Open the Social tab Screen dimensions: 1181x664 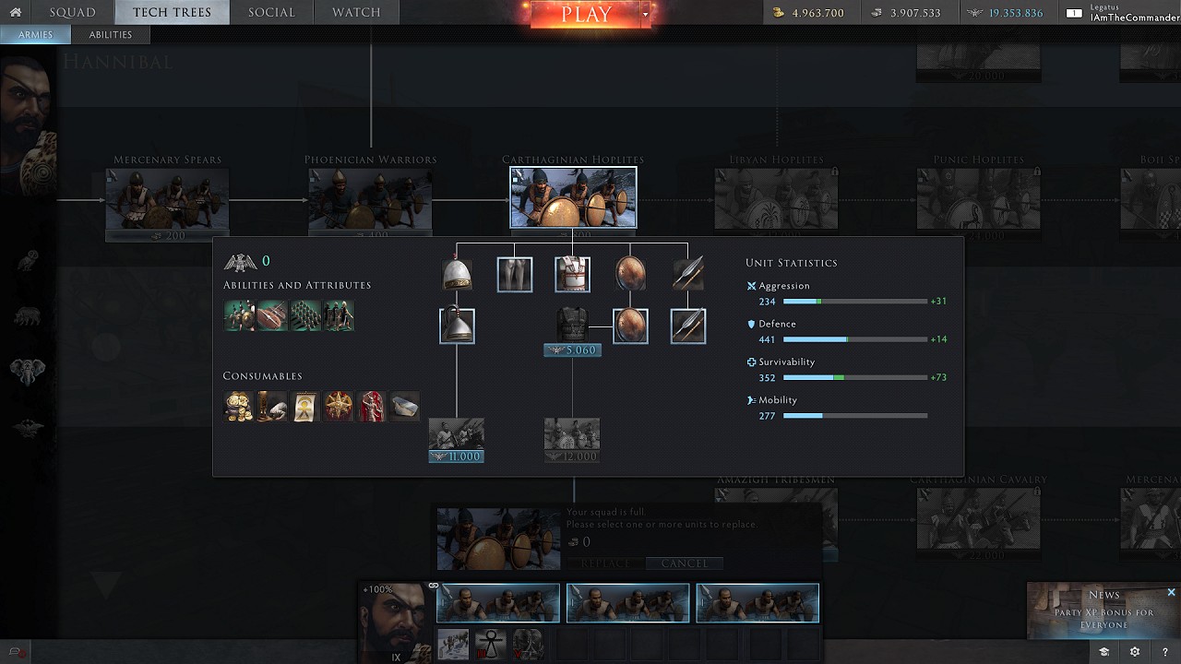tap(271, 12)
